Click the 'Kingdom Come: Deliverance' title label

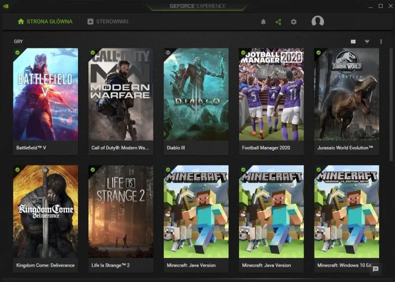click(x=45, y=265)
